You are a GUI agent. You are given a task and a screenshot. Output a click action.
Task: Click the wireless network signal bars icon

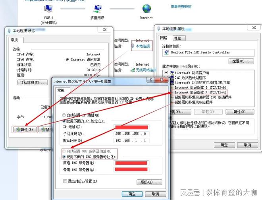pos(133,70)
